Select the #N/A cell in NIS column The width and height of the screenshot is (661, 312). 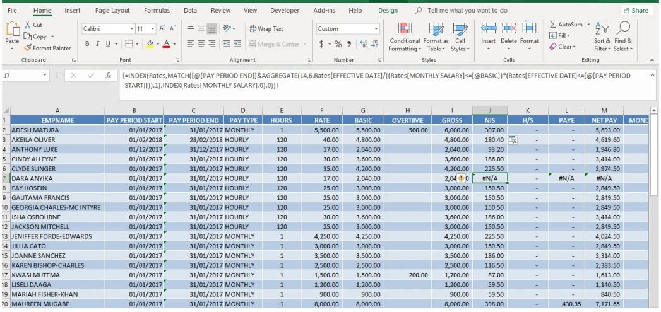point(489,178)
